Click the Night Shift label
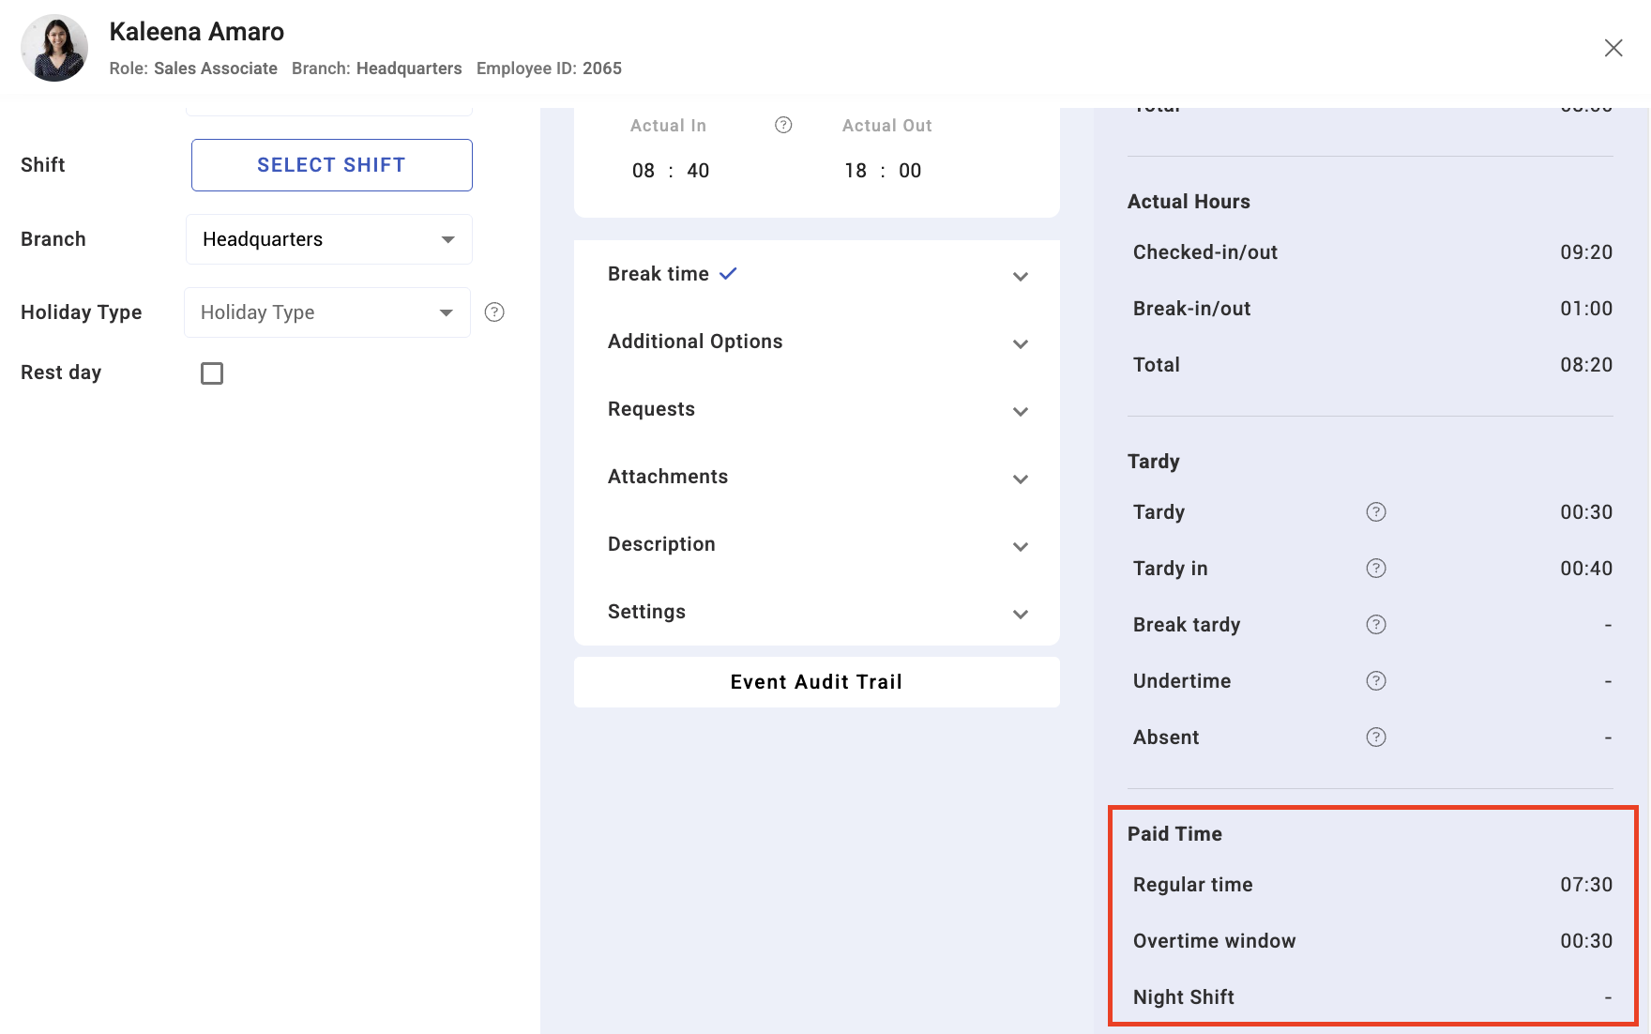 [x=1184, y=997]
